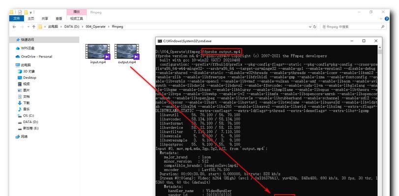Image resolution: width=399 pixels, height=196 pixels.
Task: Close the cmd.exe window
Action: pos(376,41)
